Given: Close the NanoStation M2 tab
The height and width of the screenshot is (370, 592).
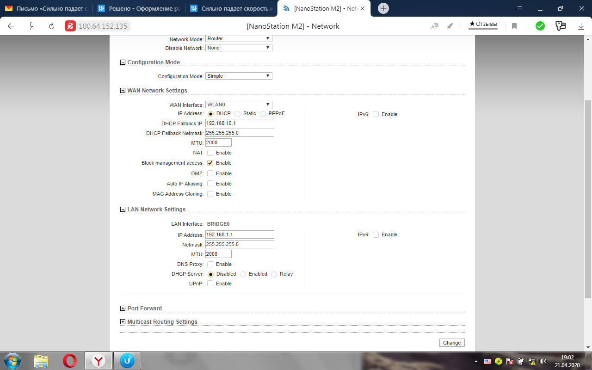Looking at the screenshot, I should coord(363,8).
